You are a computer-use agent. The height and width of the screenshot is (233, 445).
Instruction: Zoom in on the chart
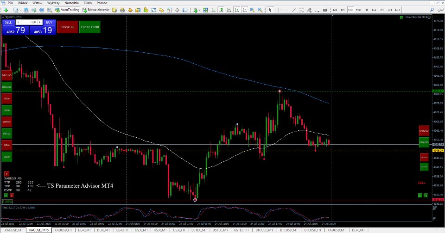tap(252, 10)
